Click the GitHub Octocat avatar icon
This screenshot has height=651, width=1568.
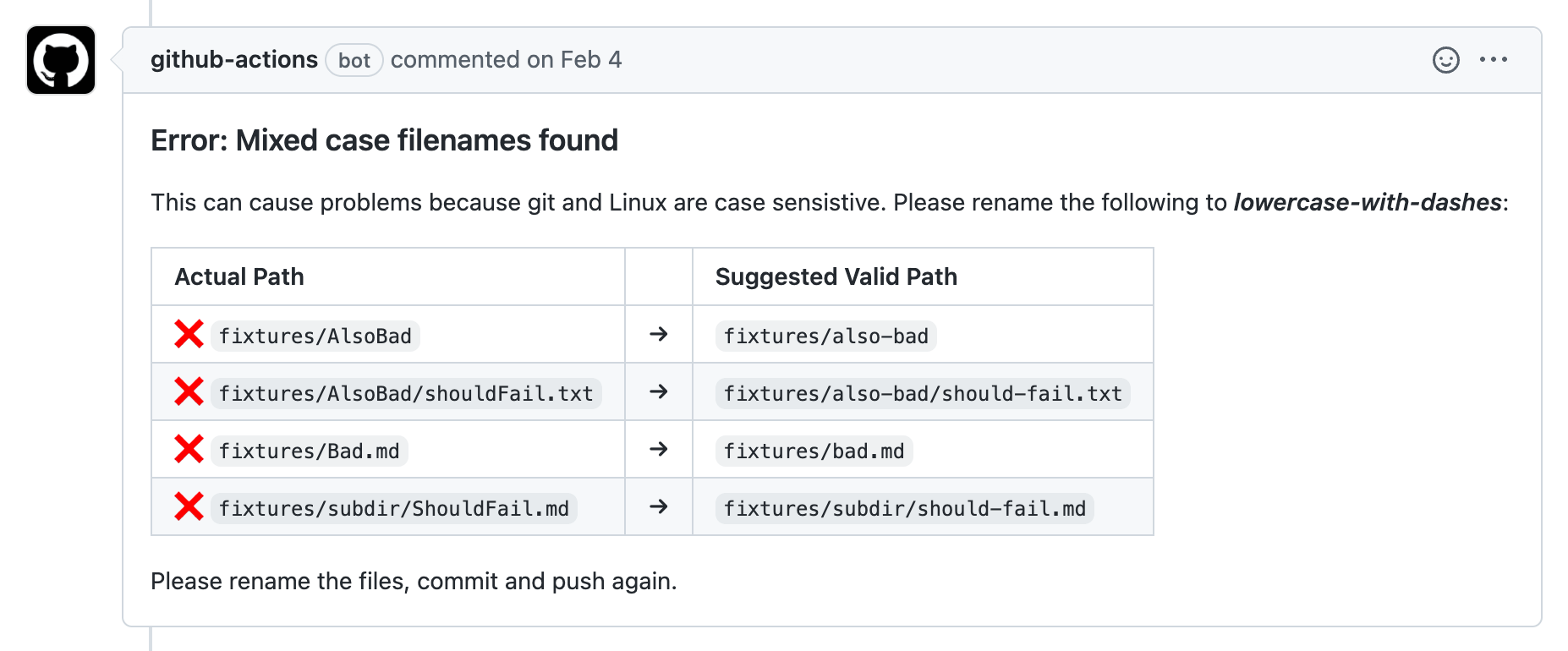[x=61, y=60]
